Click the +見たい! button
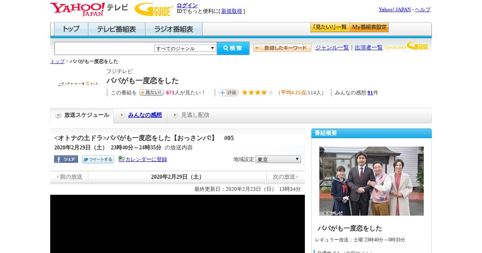Viewport: 482px width, 253px height. coord(151,92)
